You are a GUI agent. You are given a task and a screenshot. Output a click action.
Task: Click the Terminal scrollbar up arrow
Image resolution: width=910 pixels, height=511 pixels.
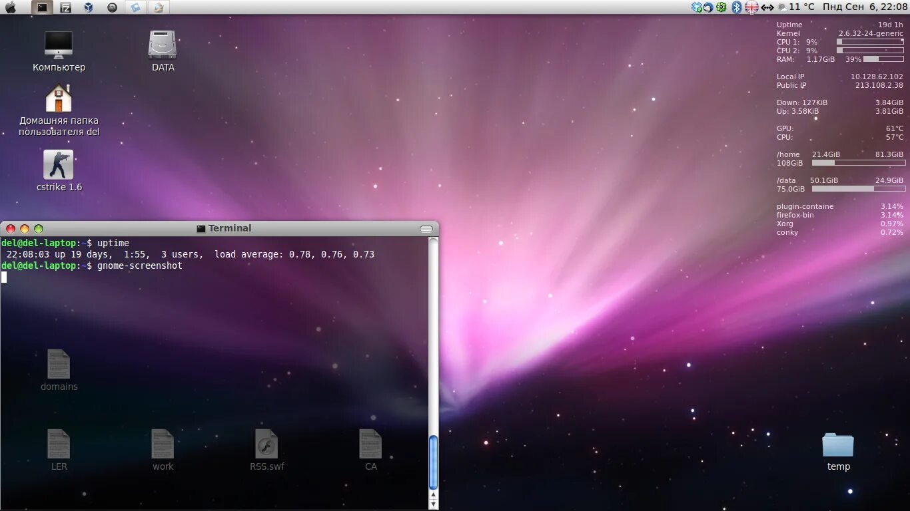[434, 496]
